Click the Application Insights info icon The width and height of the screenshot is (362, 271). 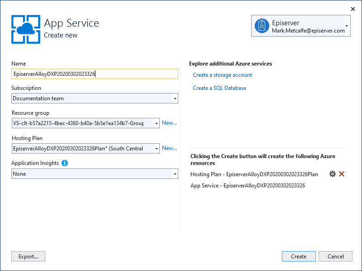coord(65,163)
